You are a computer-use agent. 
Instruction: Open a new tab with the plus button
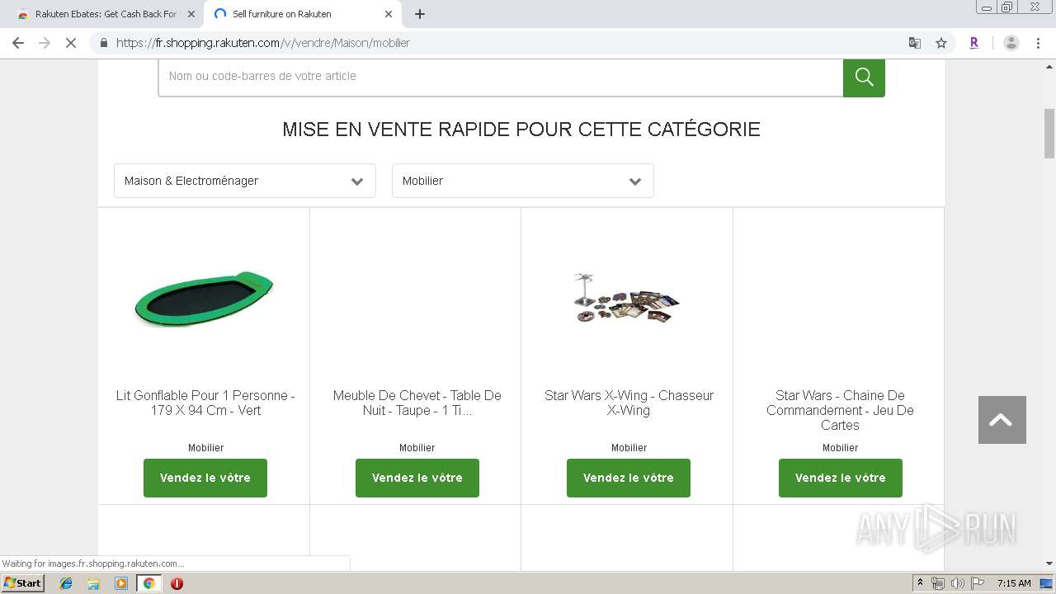pyautogui.click(x=420, y=14)
